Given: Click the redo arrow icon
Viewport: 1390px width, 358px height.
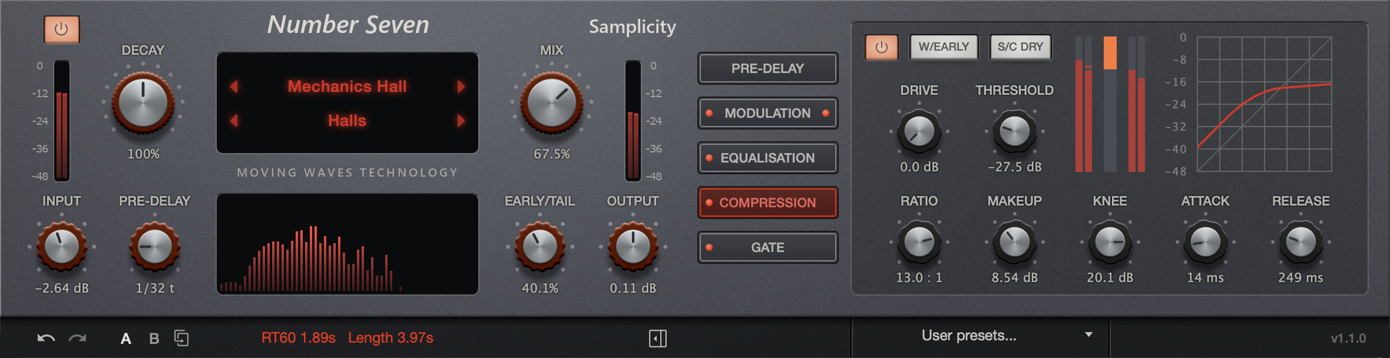Looking at the screenshot, I should (x=78, y=338).
